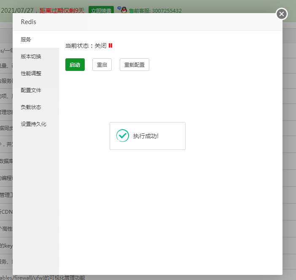Click the 售前客服 3007255432 link
The width and height of the screenshot is (296, 280).
coord(155,11)
